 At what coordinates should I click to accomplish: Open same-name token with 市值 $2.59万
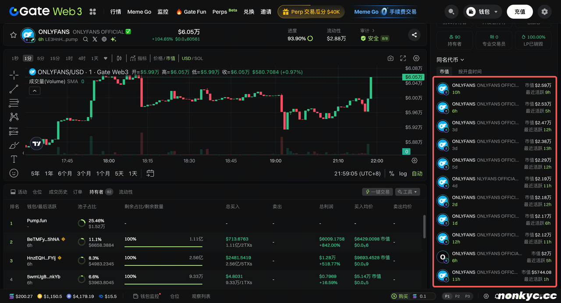click(x=495, y=89)
